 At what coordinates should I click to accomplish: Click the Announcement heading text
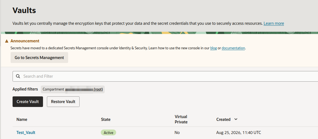25,41
